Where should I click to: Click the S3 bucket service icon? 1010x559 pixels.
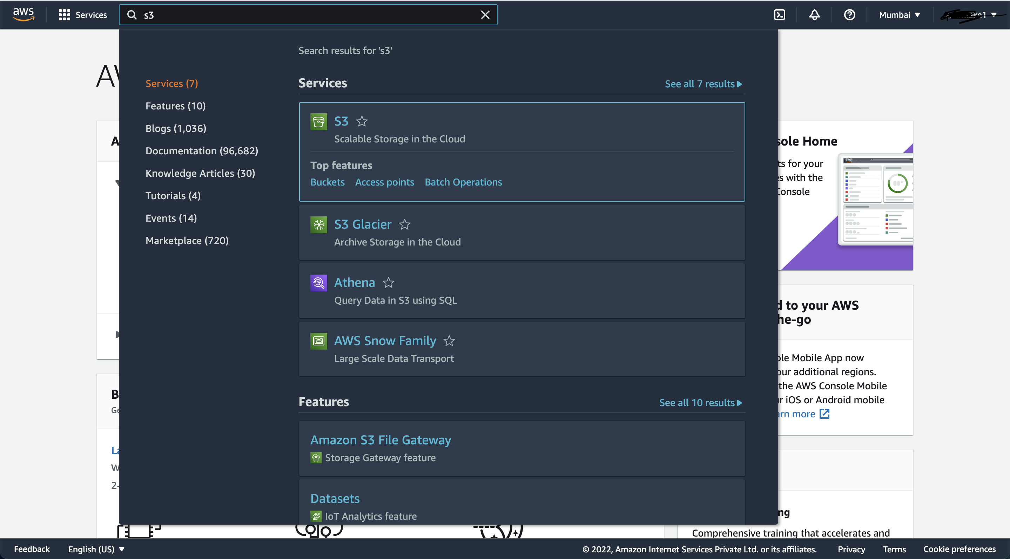319,122
